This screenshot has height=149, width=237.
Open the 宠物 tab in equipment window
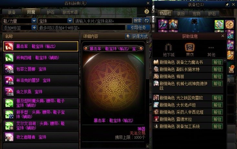pyautogui.click(x=196, y=14)
